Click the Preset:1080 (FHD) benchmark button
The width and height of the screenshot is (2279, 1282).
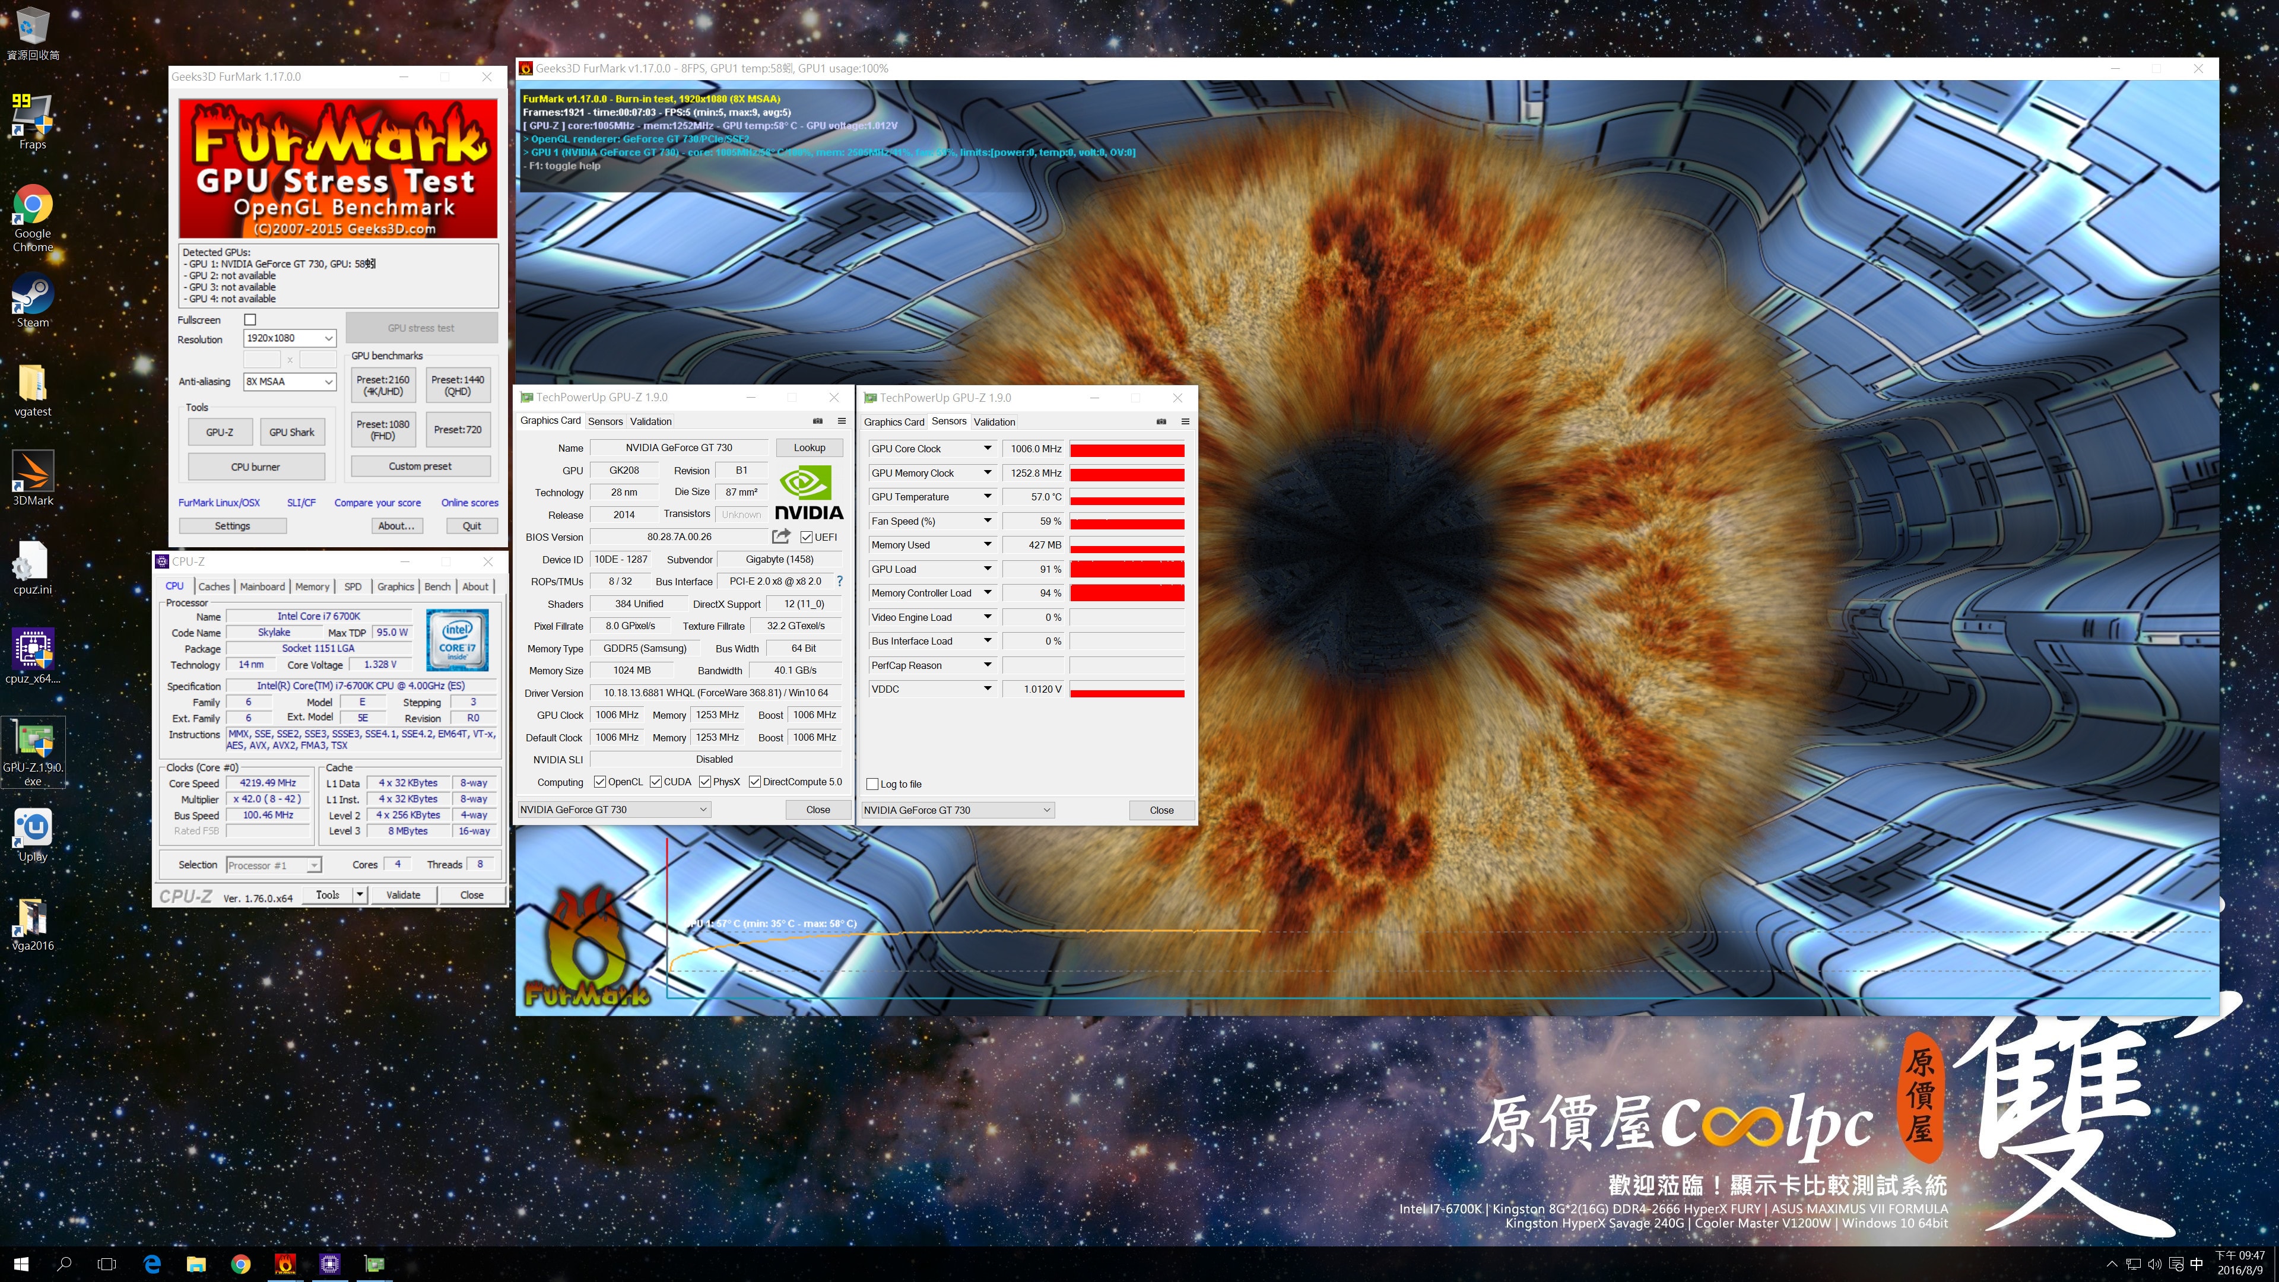[x=382, y=430]
